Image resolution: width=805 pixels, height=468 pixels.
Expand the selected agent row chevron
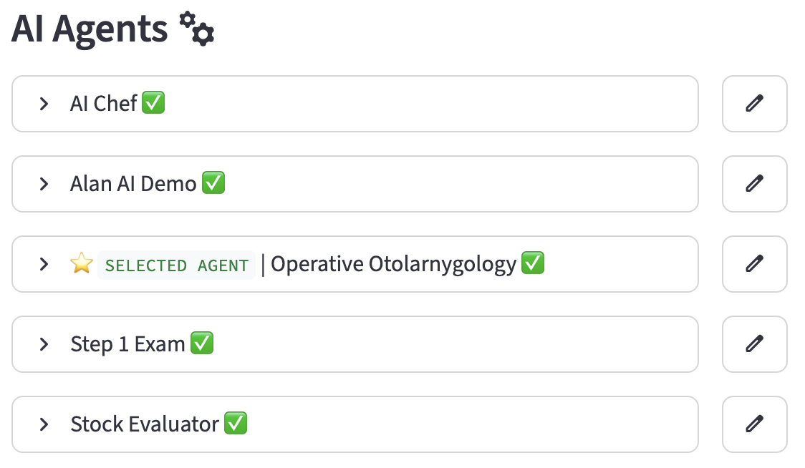(x=44, y=264)
